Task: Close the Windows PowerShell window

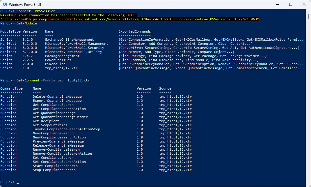Action: click(304, 4)
